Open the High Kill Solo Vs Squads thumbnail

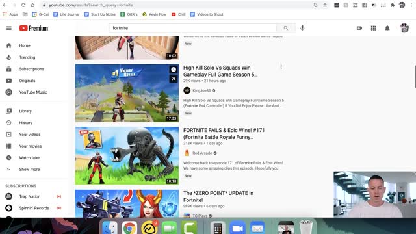[x=127, y=93]
